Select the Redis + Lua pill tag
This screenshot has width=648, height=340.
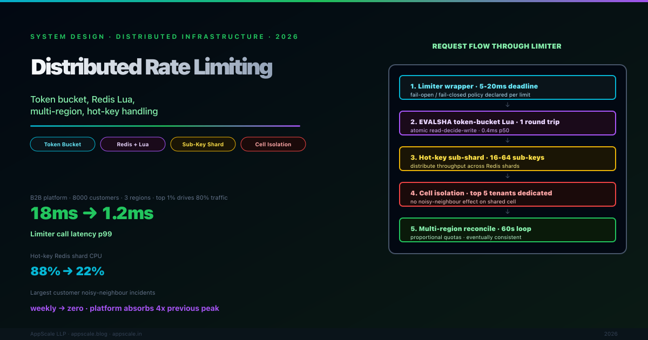[133, 144]
